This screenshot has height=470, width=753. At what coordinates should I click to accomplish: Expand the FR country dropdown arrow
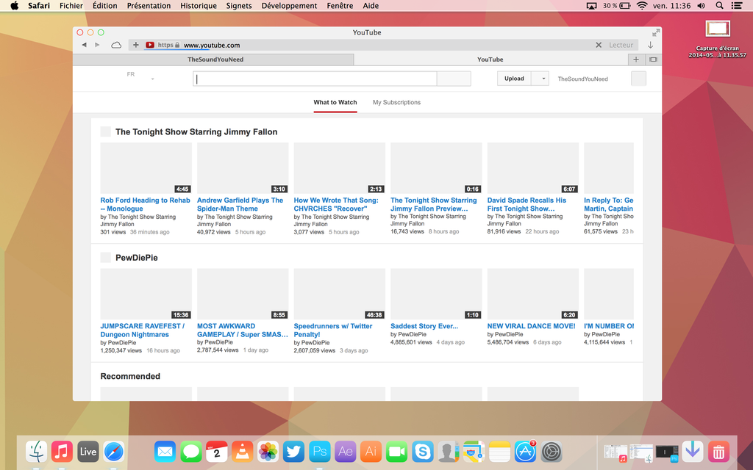(153, 79)
